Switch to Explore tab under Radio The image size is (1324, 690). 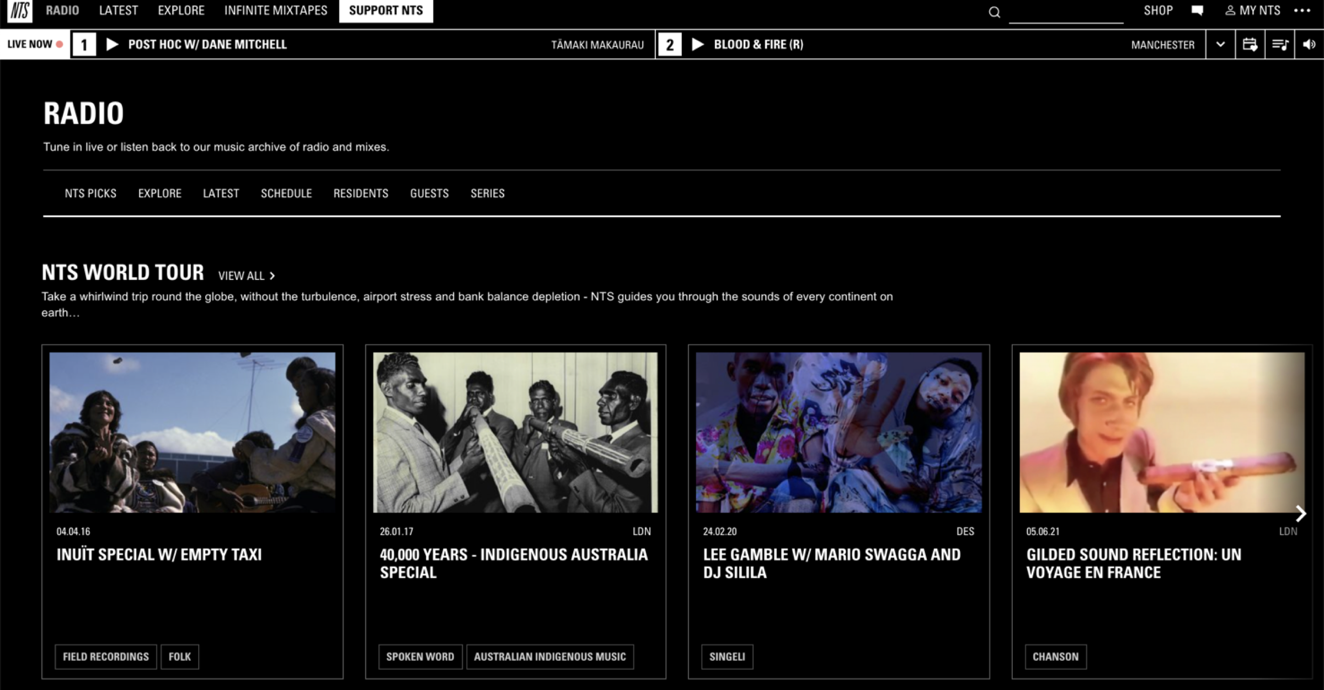(x=160, y=193)
